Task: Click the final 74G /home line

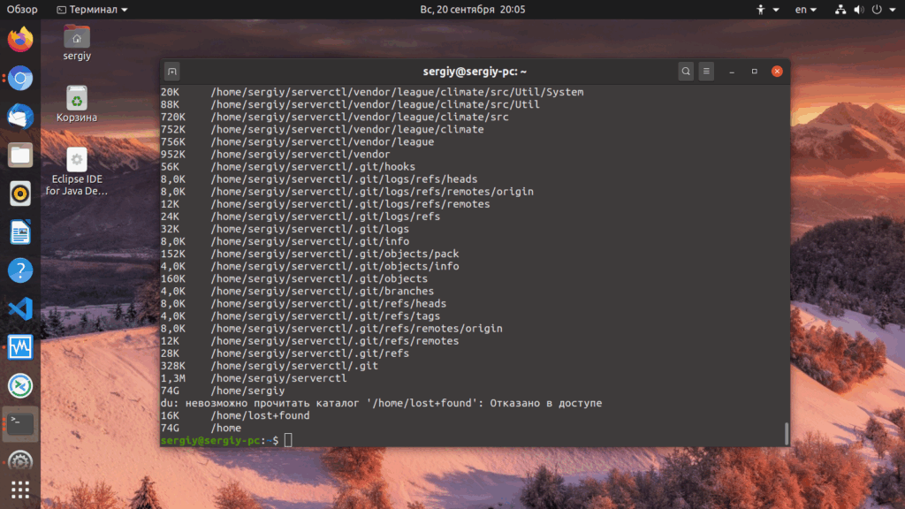Action: coord(201,429)
